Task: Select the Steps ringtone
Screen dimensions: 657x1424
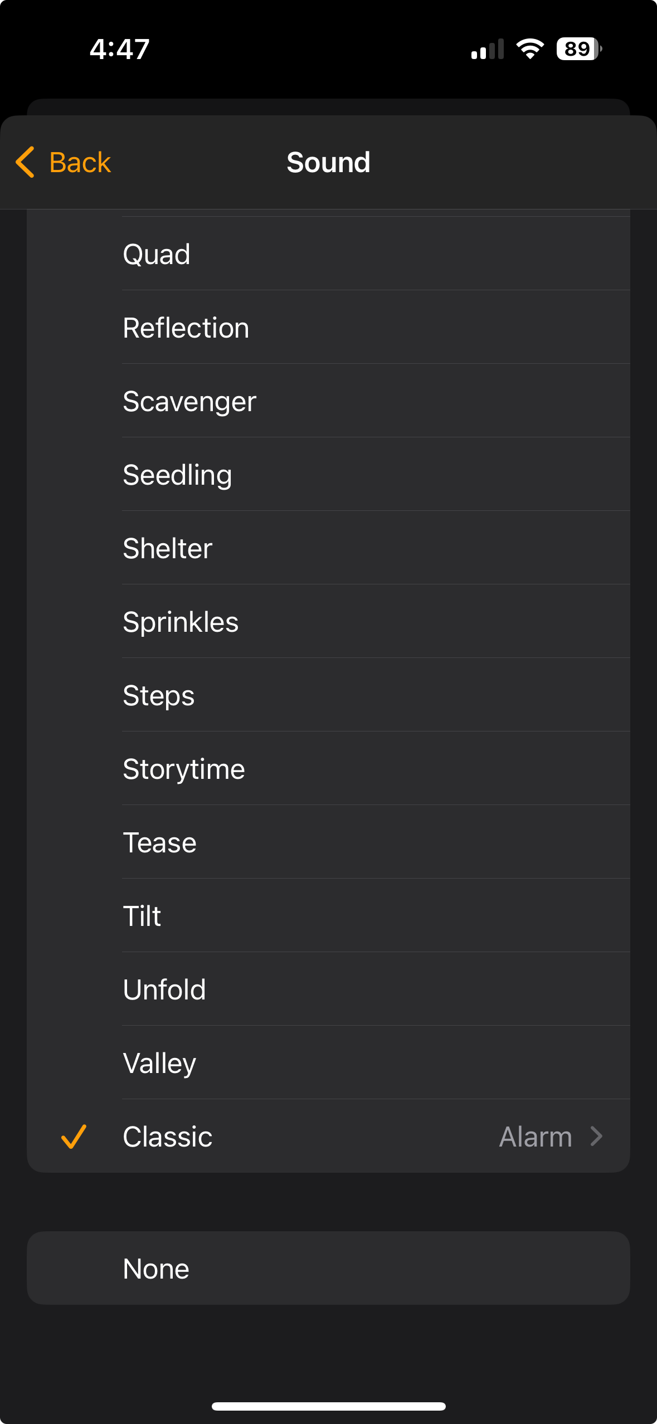Action: [159, 695]
